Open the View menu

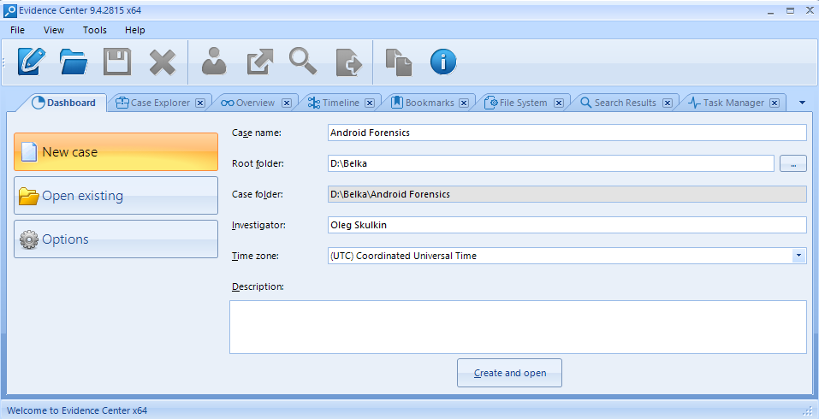pyautogui.click(x=54, y=30)
